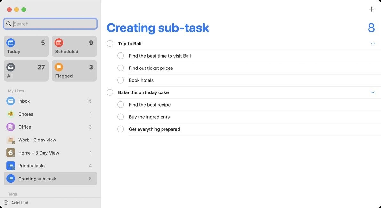
Task: Select the orange Flagged icon
Action: (x=59, y=67)
